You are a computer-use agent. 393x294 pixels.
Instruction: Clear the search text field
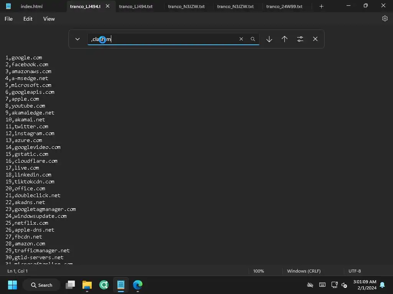[x=241, y=39]
